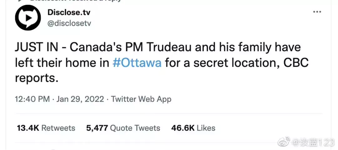Click the Disclose.tv profile avatar
This screenshot has height=150, width=338.
[28, 18]
